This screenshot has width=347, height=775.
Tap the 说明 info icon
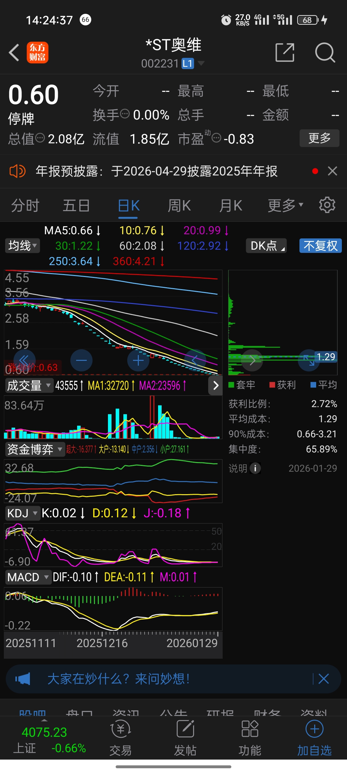255,468
